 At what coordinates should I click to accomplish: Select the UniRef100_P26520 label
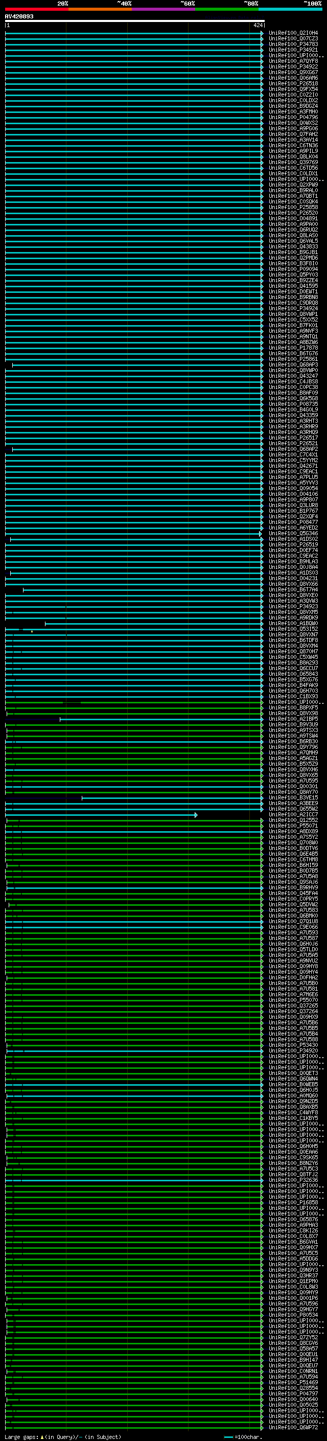(293, 213)
